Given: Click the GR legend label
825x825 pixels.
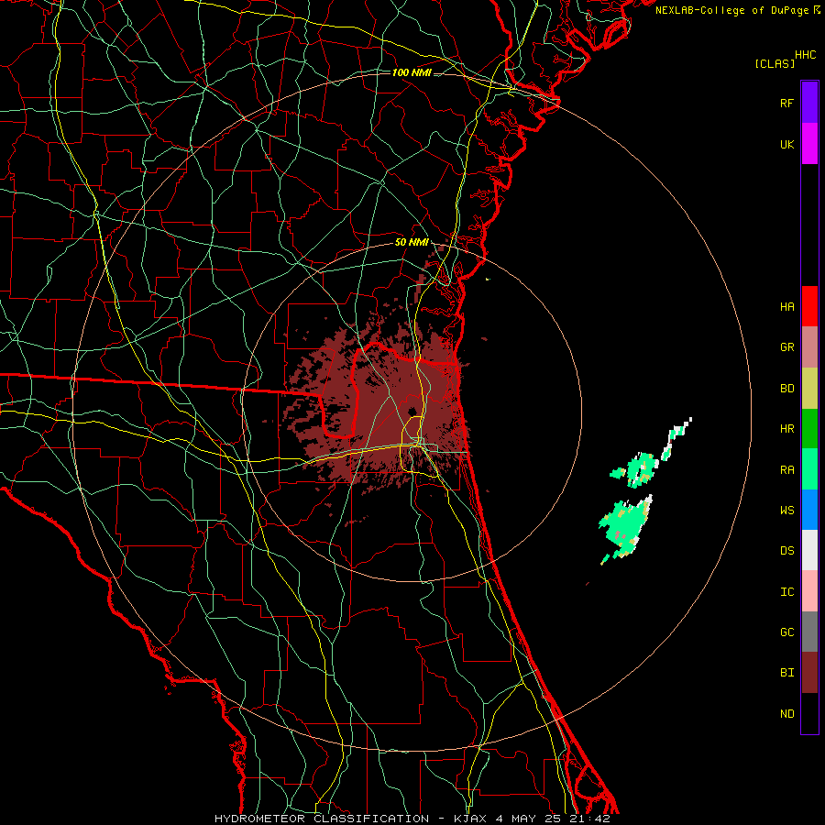Looking at the screenshot, I should 786,347.
